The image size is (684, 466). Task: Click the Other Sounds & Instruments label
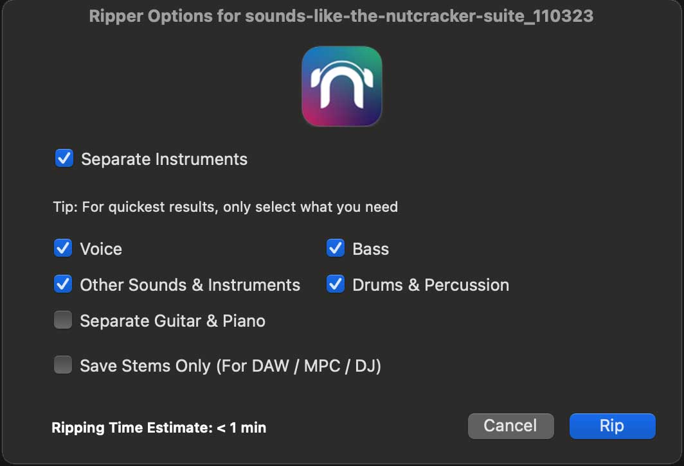pyautogui.click(x=190, y=285)
